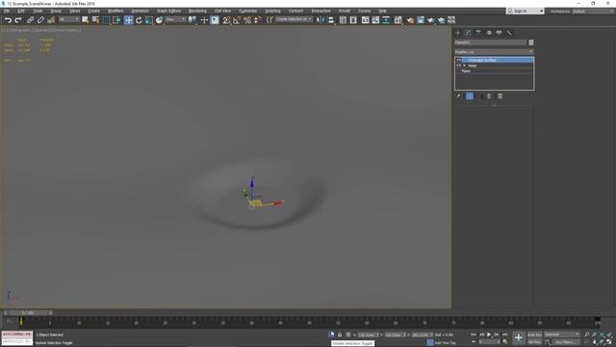Switch to the Hierarchy command panel tab
This screenshot has height=347, width=616.
(478, 33)
